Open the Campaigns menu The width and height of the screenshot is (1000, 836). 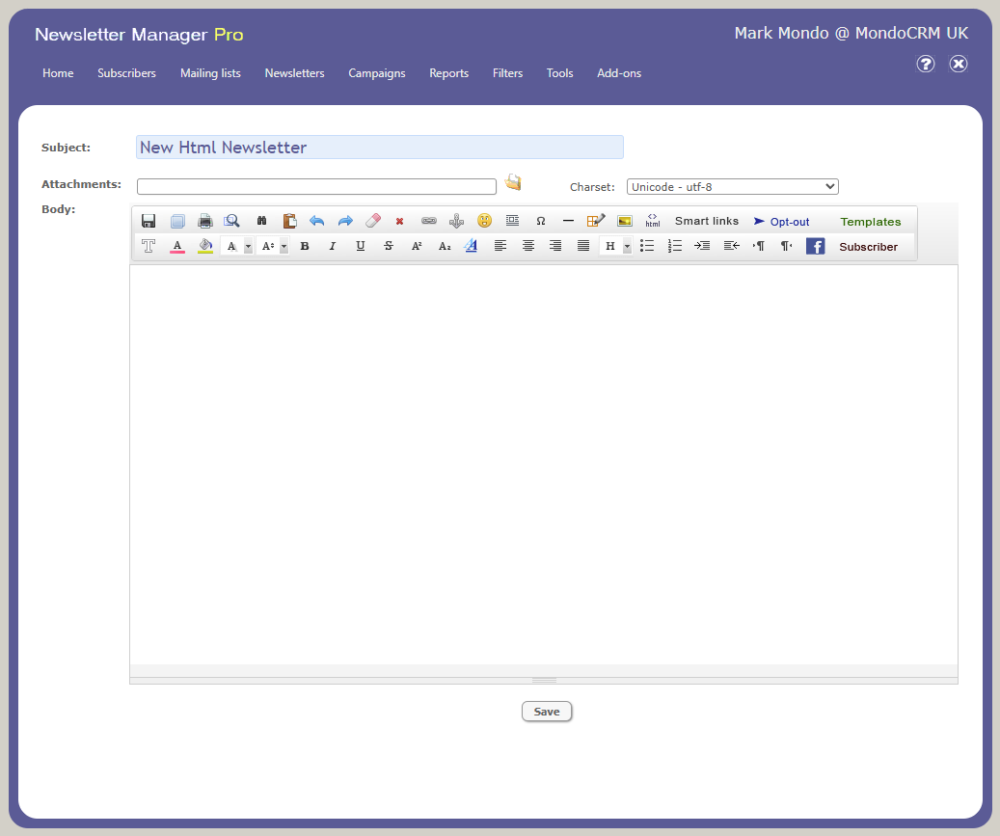377,73
